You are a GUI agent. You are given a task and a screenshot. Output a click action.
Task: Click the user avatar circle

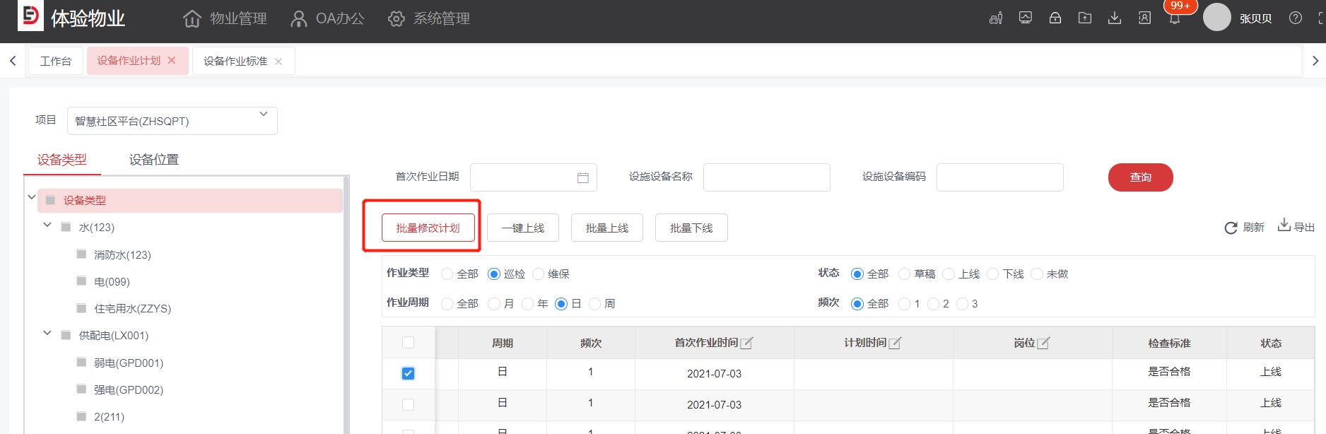point(1217,17)
